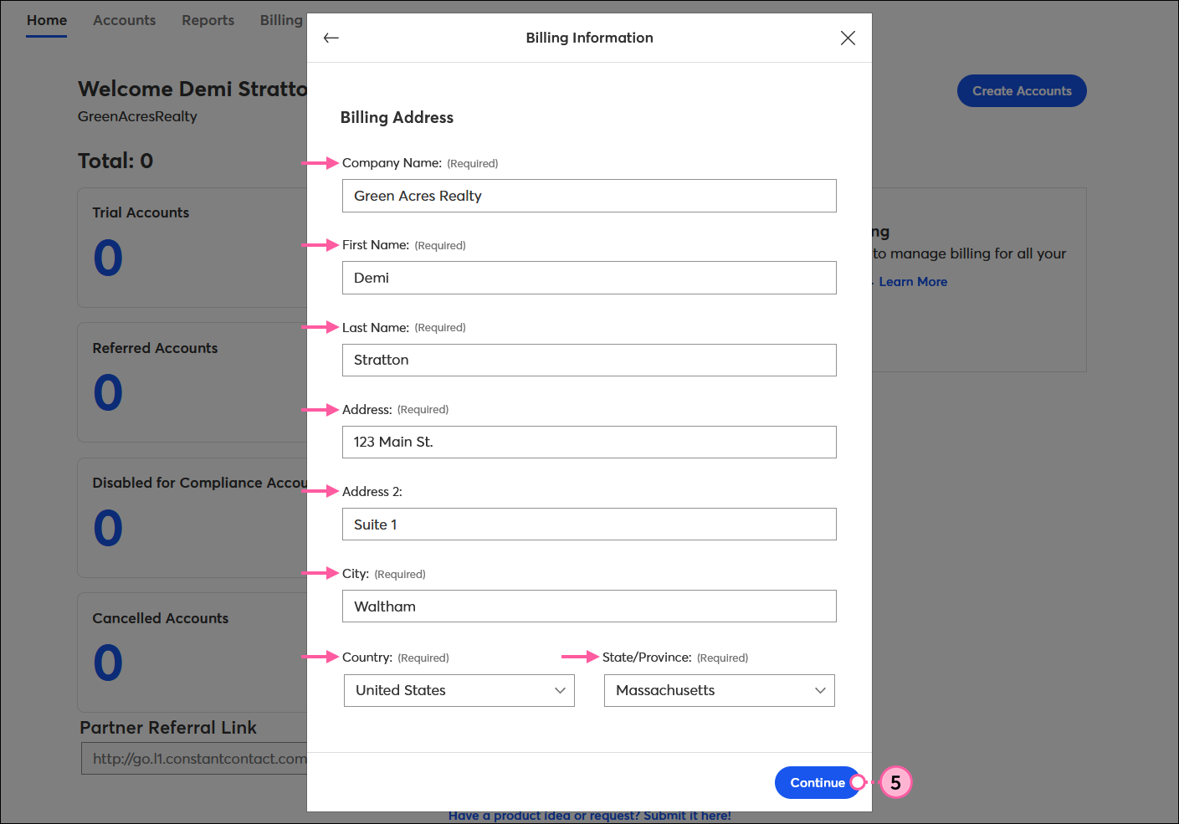Click the Create Accounts button
Viewport: 1179px width, 824px height.
pyautogui.click(x=1022, y=91)
